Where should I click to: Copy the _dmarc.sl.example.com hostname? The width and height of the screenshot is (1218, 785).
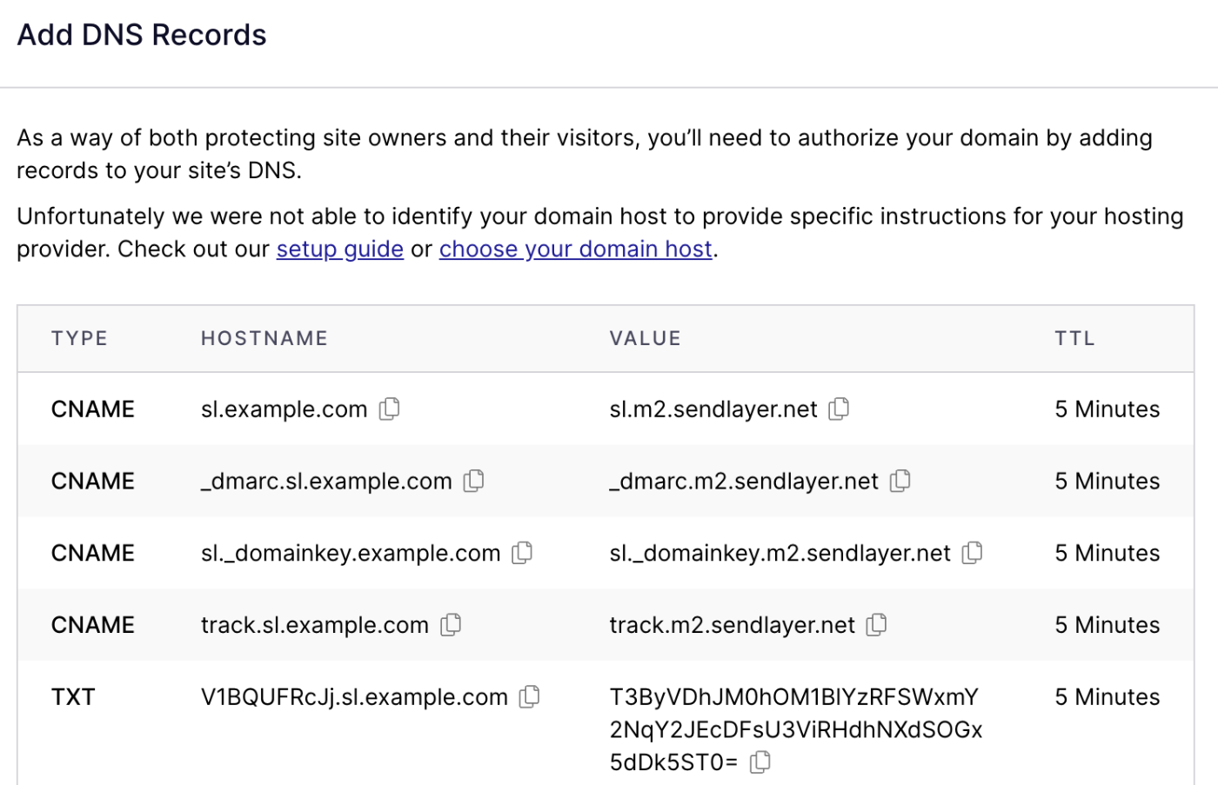473,481
